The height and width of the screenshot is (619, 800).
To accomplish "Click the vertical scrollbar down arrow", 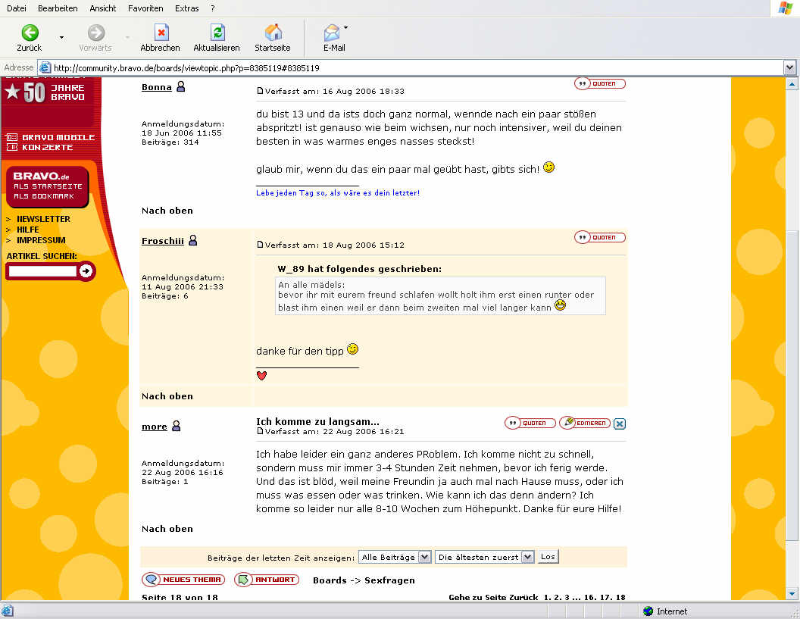I will pyautogui.click(x=792, y=592).
